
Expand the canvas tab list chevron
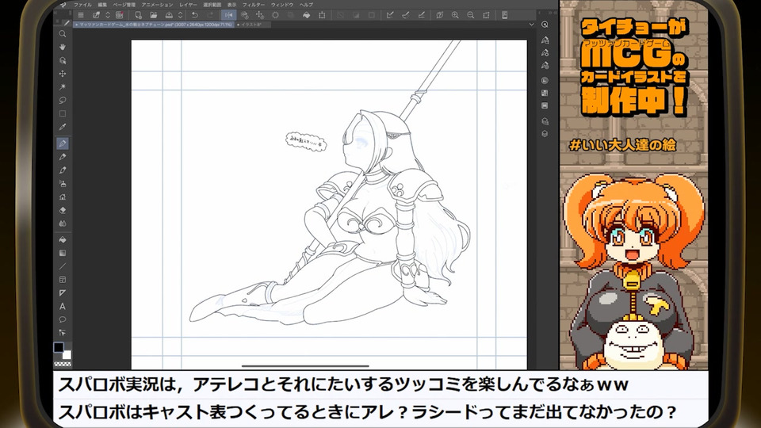point(530,25)
